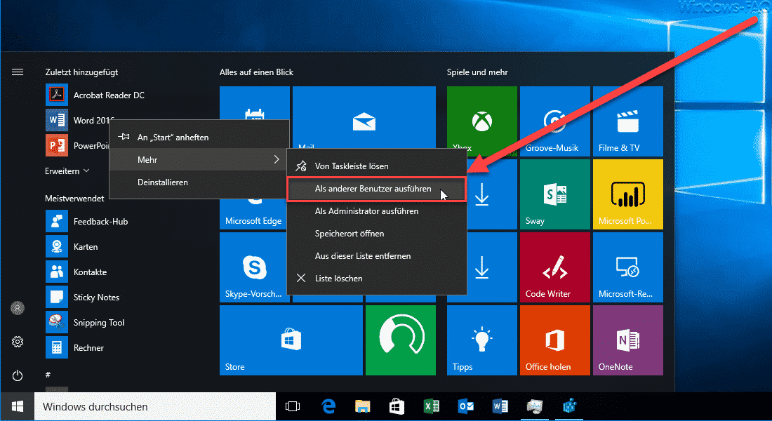772x421 pixels.
Task: Open Rechner calculator
Action: [x=75, y=347]
